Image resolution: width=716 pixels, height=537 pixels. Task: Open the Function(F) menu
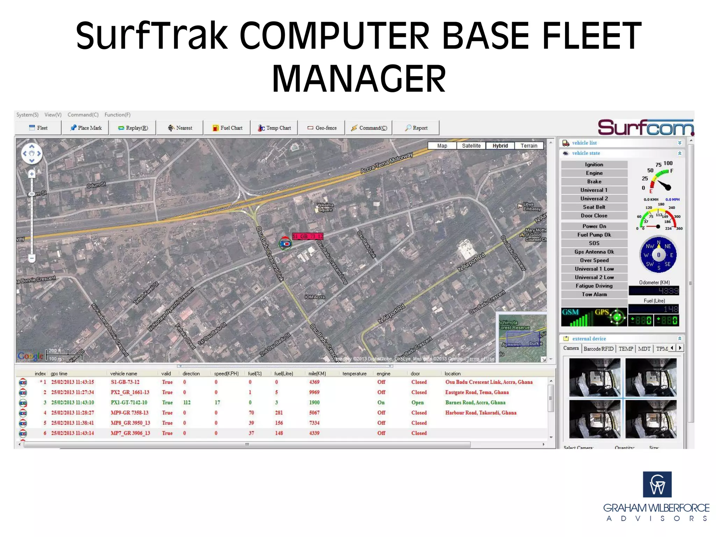[x=117, y=115]
